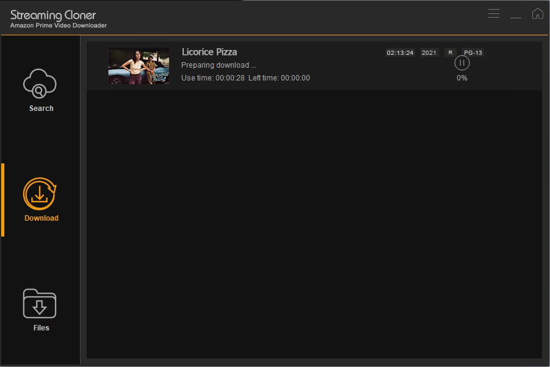Screen dimensions: 550x367
Task: Click Amazon Prime Video Downloader subtitle
Action: click(x=59, y=25)
